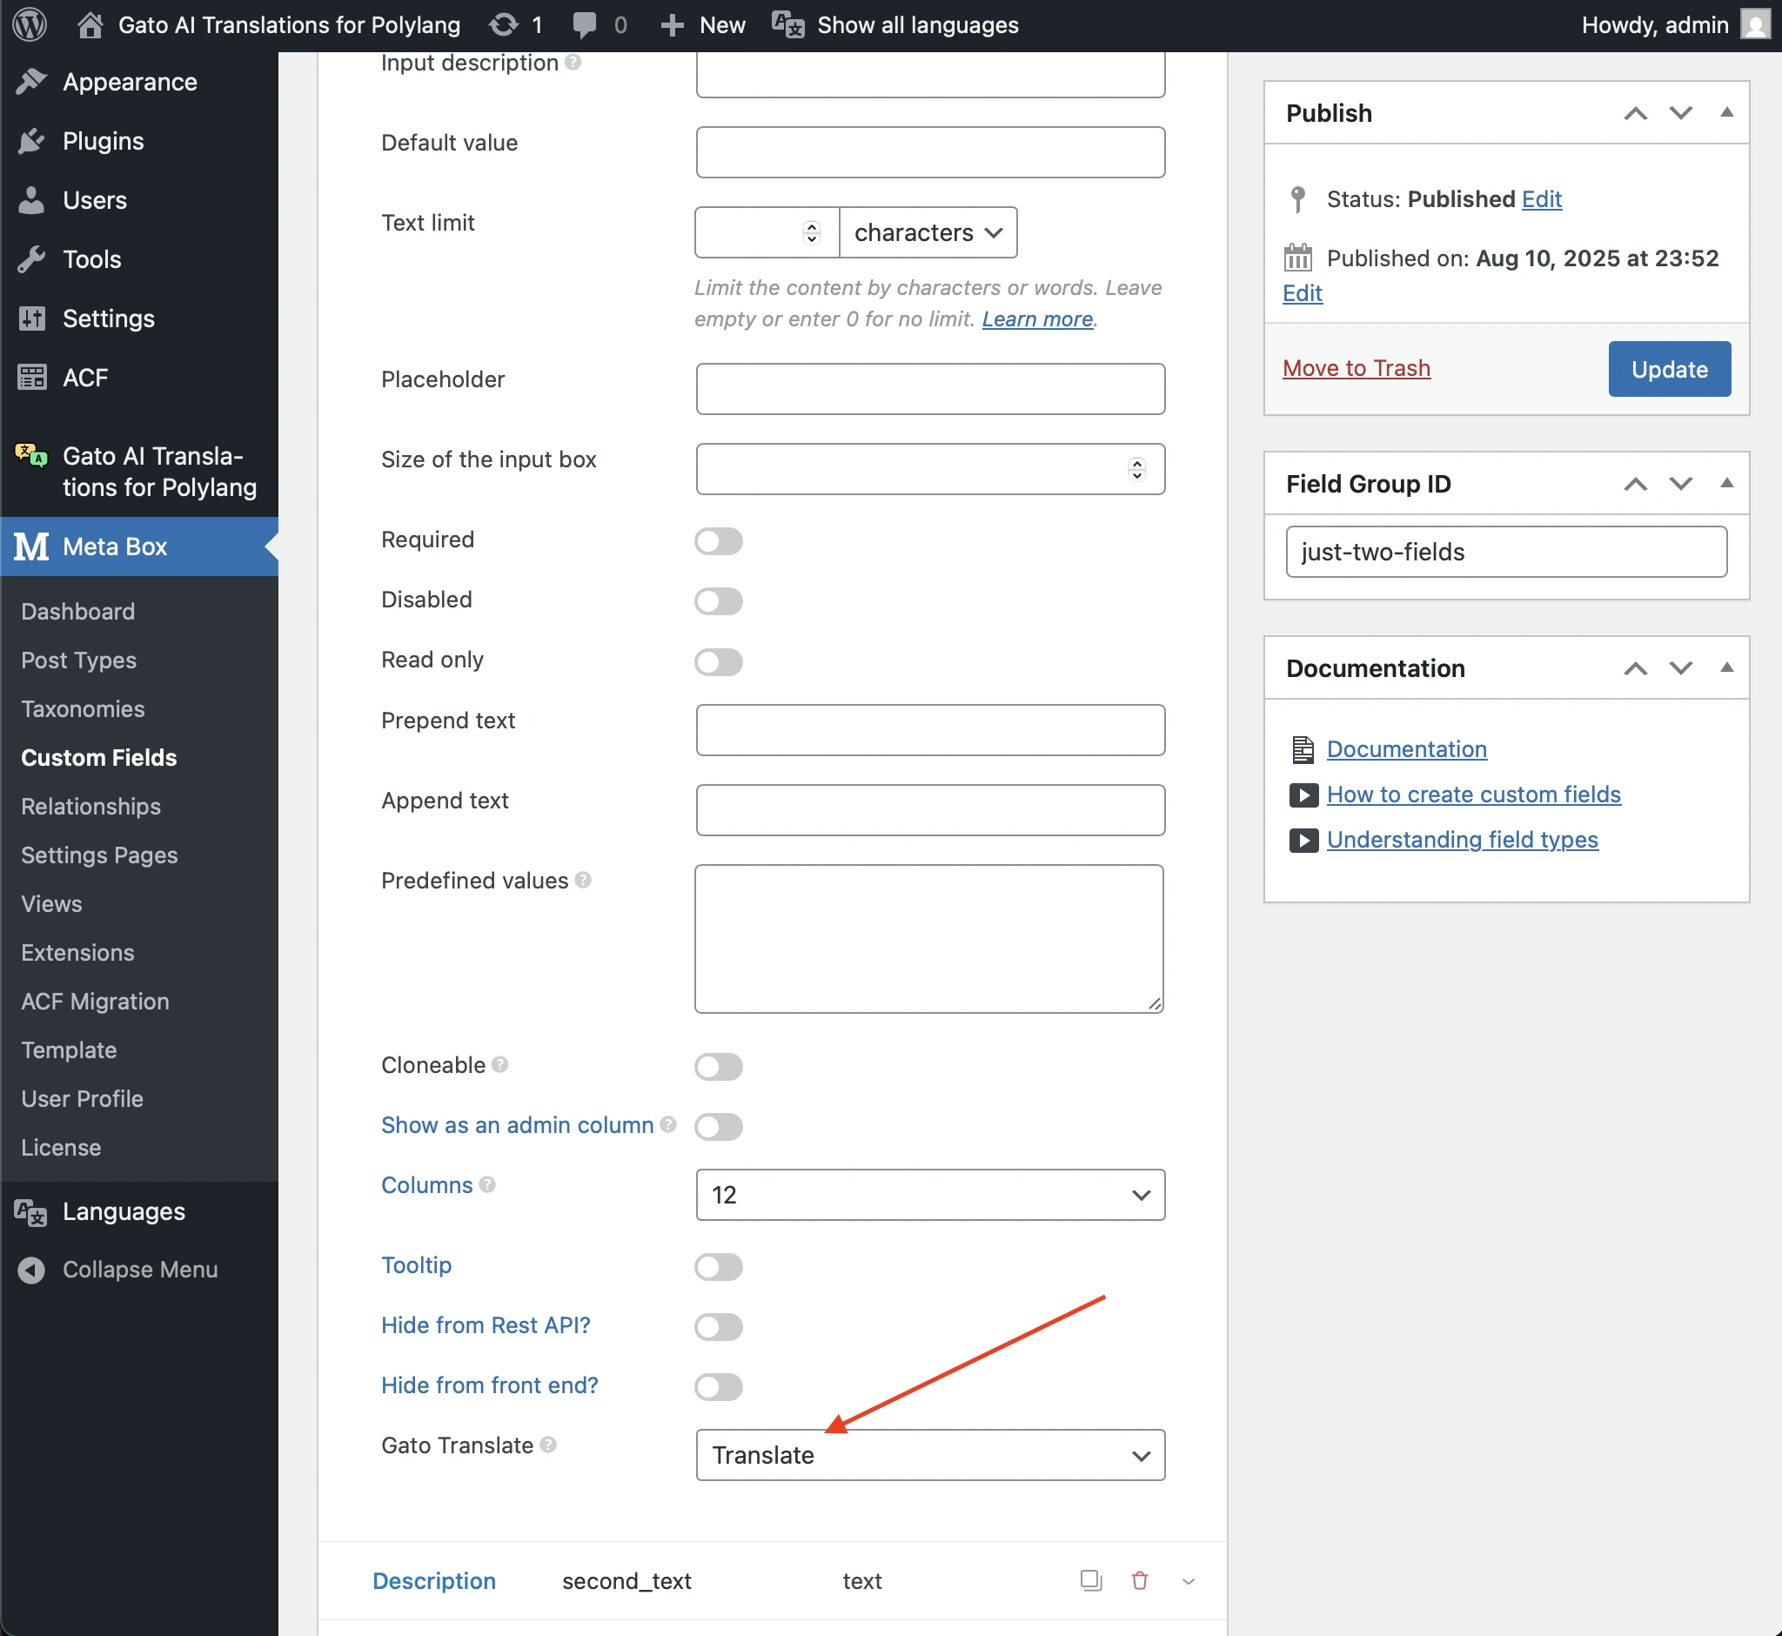Screen dimensions: 1782x1636
Task: Delete the second_text field with the trash icon
Action: pyautogui.click(x=1139, y=1580)
